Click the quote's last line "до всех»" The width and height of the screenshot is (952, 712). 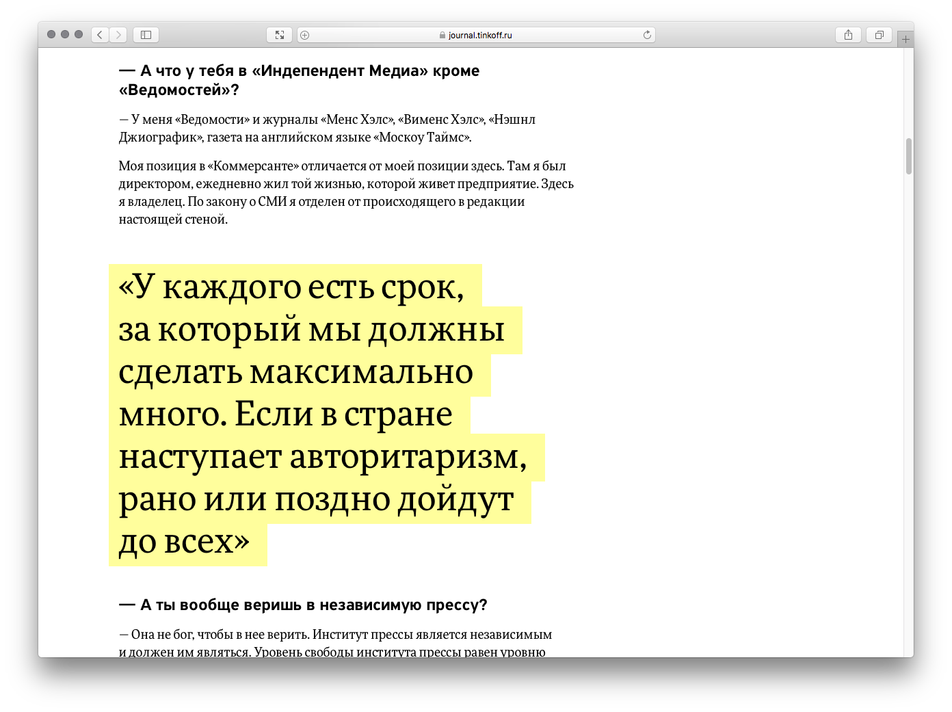(x=185, y=541)
